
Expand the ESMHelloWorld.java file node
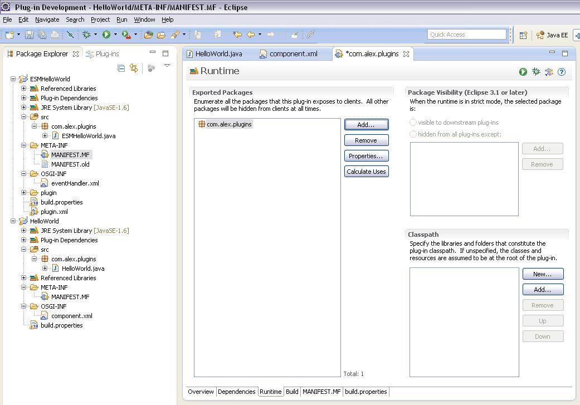pyautogui.click(x=45, y=136)
